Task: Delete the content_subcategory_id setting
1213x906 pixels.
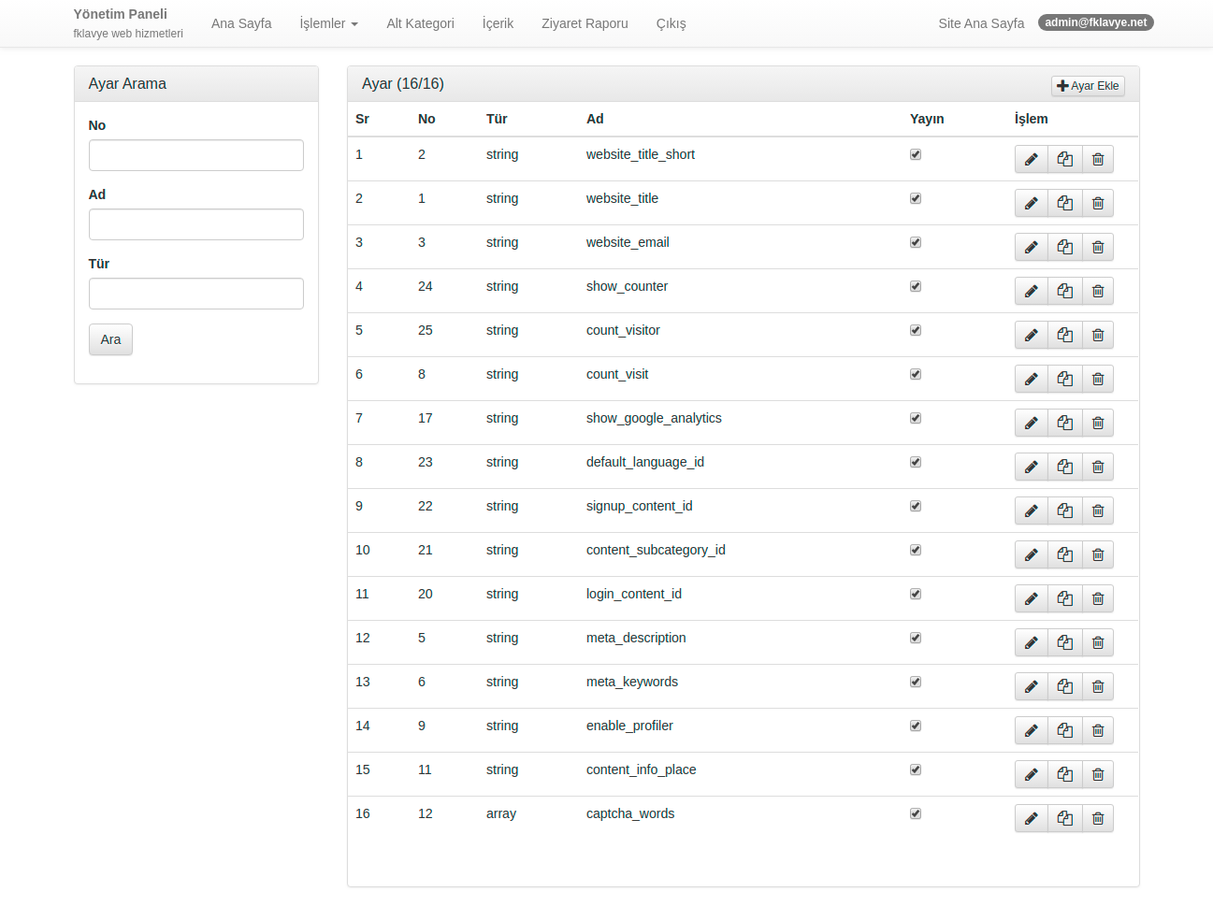Action: pyautogui.click(x=1098, y=554)
